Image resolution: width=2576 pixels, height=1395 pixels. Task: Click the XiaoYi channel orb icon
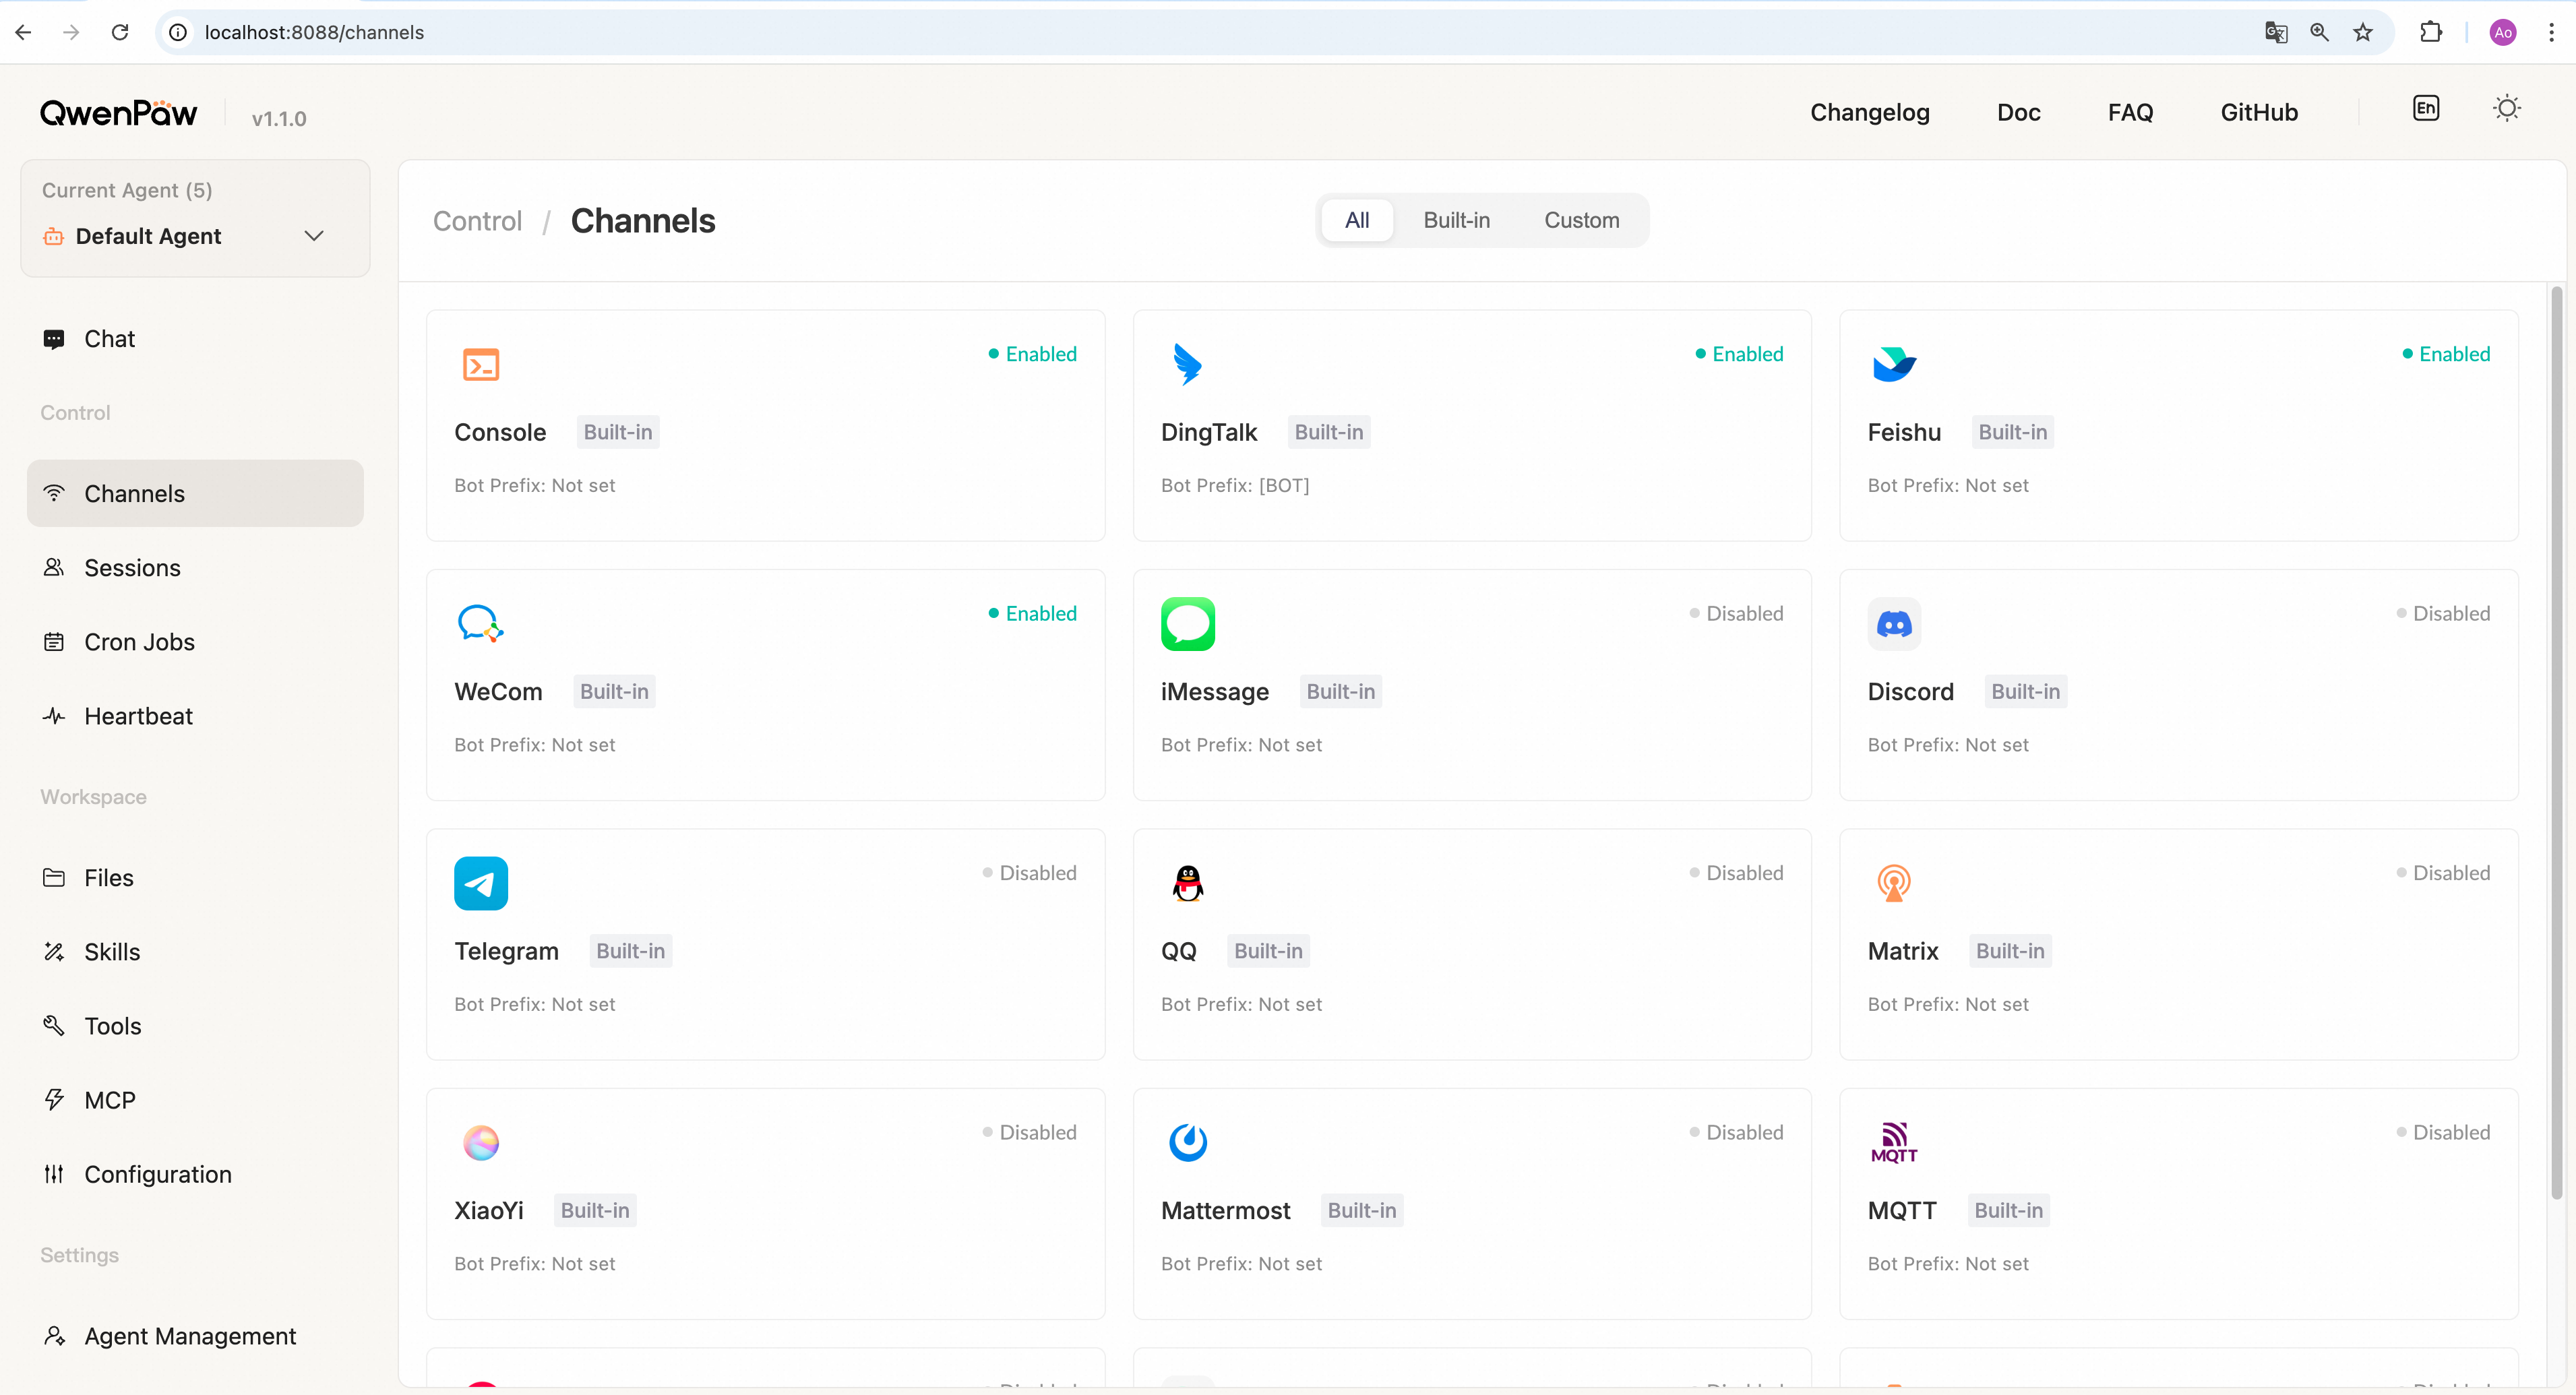coord(481,1143)
